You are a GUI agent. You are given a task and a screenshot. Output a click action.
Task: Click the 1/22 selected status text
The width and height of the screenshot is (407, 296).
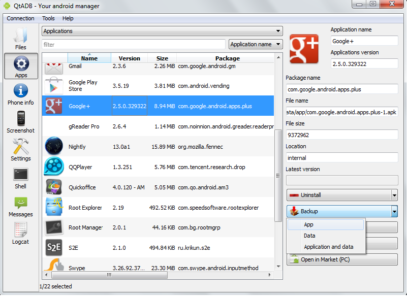[x=55, y=286]
